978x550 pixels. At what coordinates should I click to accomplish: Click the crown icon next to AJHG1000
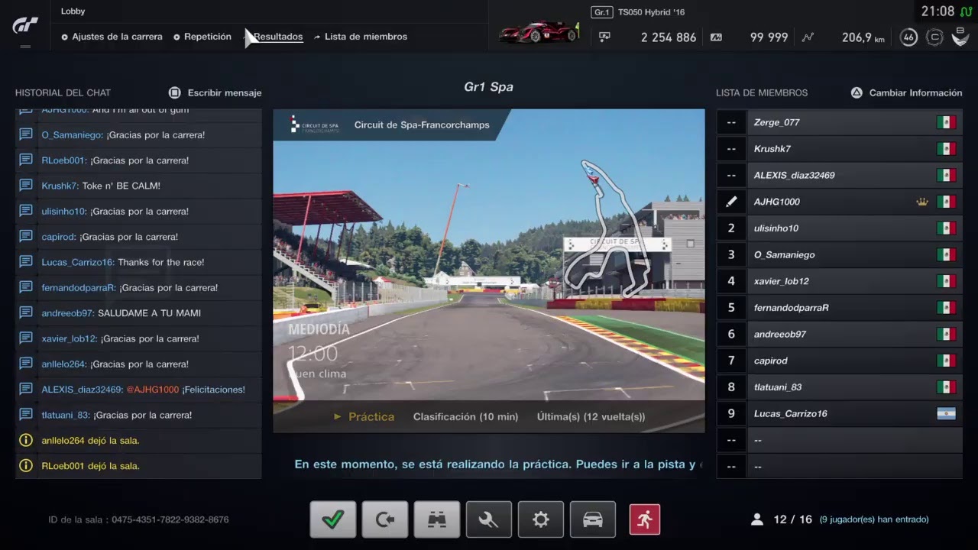coord(921,202)
